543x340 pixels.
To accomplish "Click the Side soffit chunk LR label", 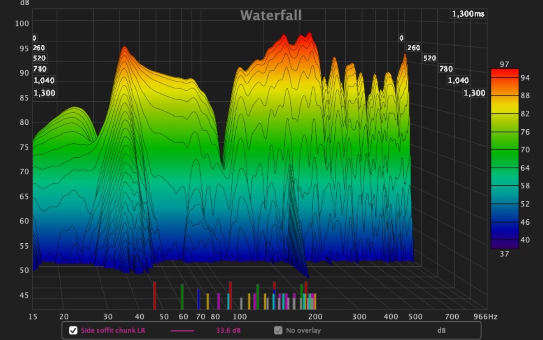I will [x=113, y=331].
